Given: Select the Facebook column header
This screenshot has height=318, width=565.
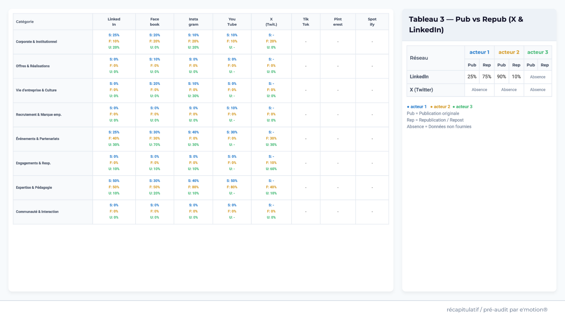Looking at the screenshot, I should 154,22.
